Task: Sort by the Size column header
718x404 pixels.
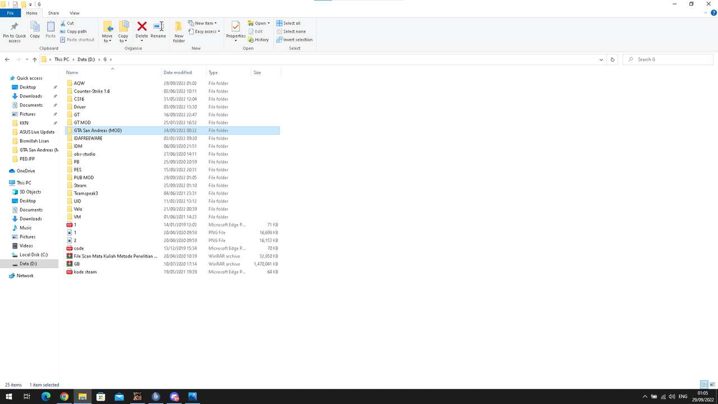Action: pyautogui.click(x=266, y=72)
